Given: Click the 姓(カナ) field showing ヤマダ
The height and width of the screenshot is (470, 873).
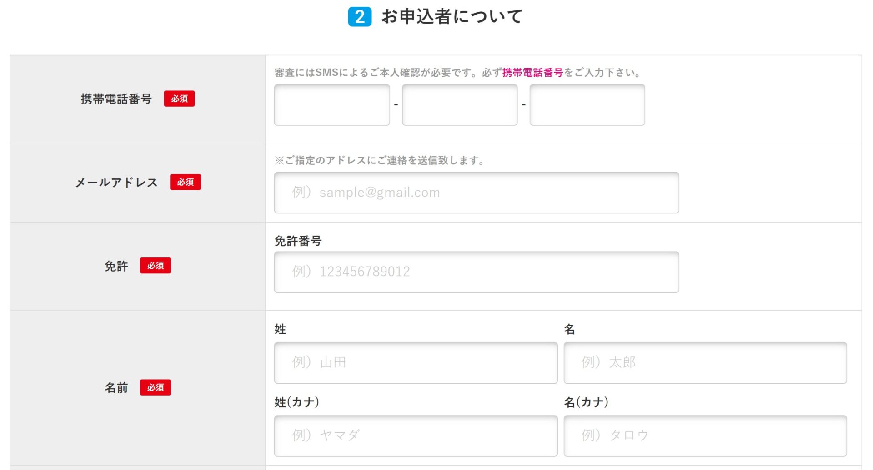Looking at the screenshot, I should [416, 436].
